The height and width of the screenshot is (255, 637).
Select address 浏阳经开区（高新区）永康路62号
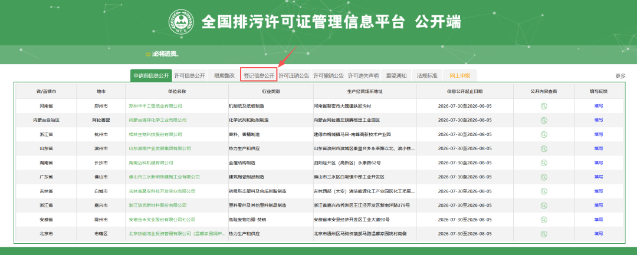pos(347,163)
